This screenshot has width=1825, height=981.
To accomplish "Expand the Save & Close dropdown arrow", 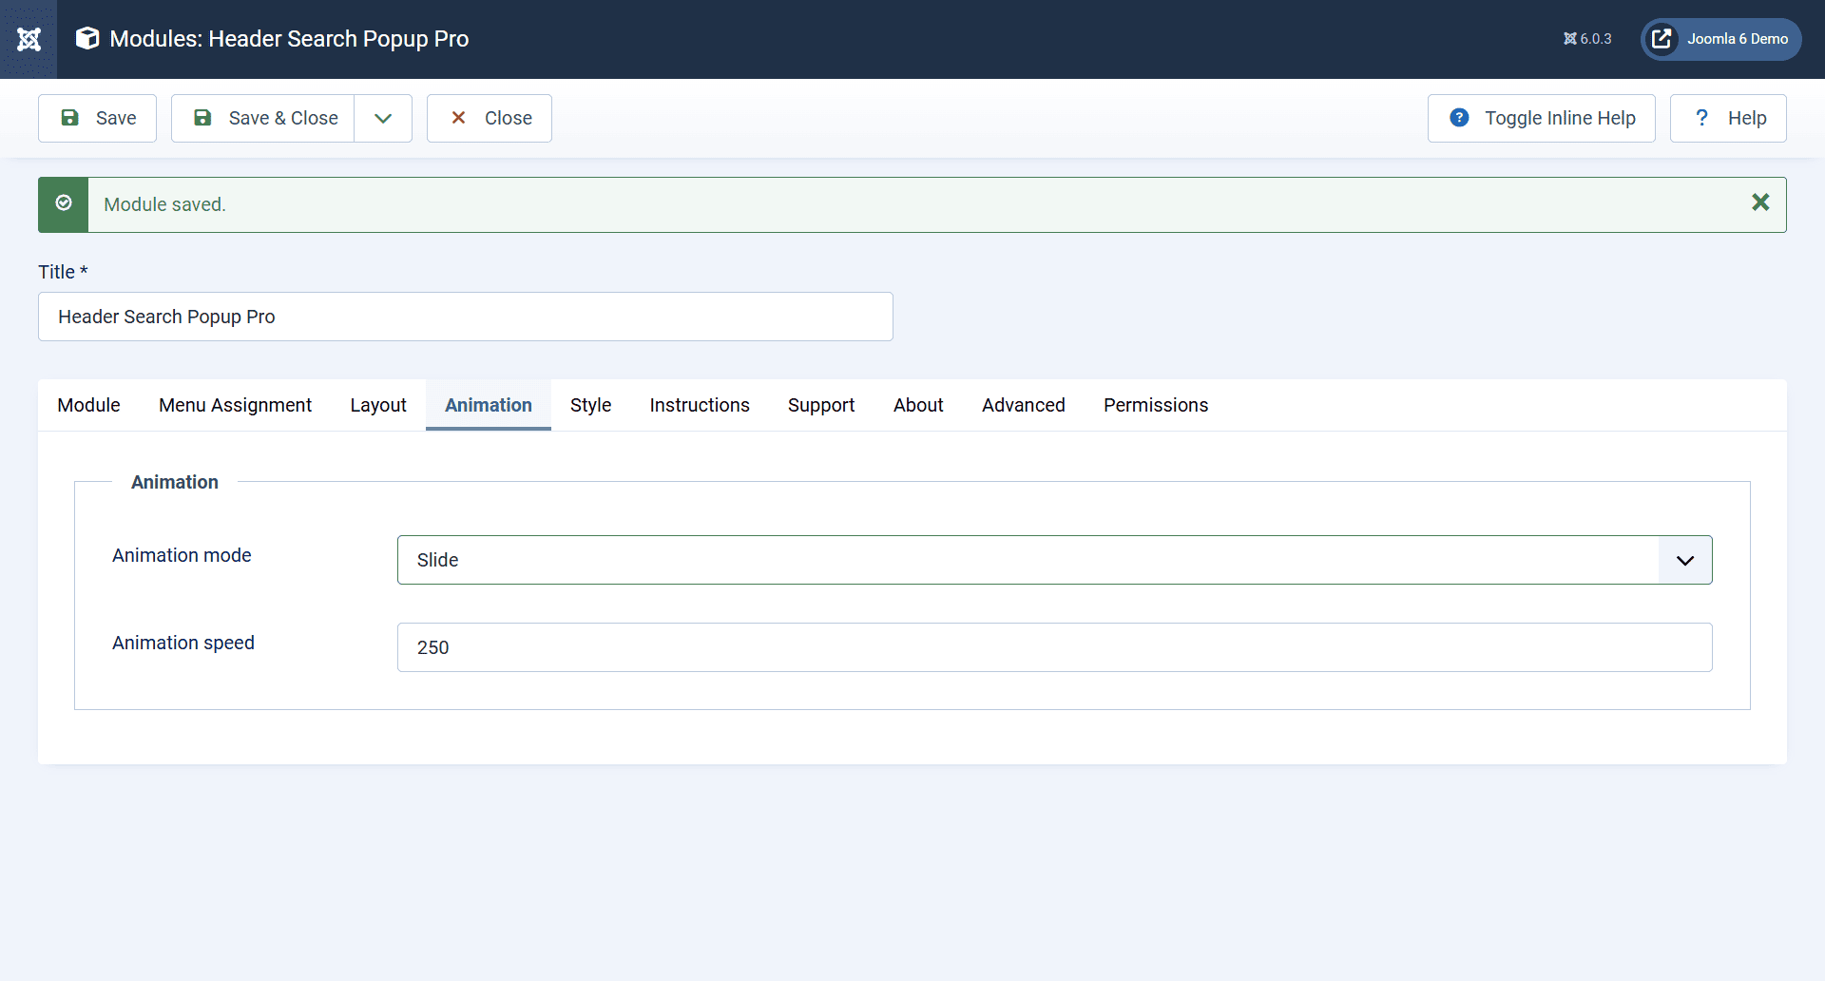I will click(x=383, y=118).
